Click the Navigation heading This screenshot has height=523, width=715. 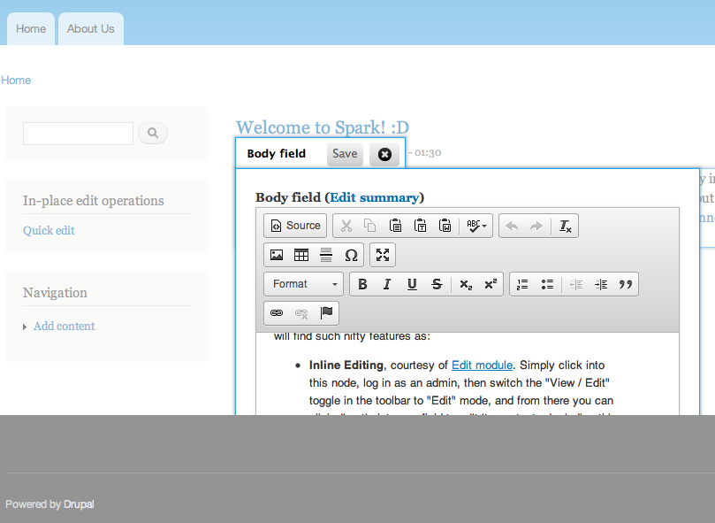tap(55, 292)
